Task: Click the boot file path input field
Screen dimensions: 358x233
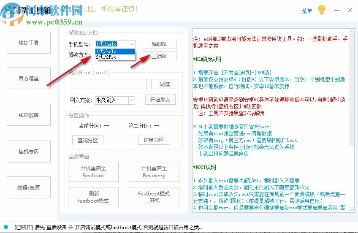Action: tap(108, 84)
